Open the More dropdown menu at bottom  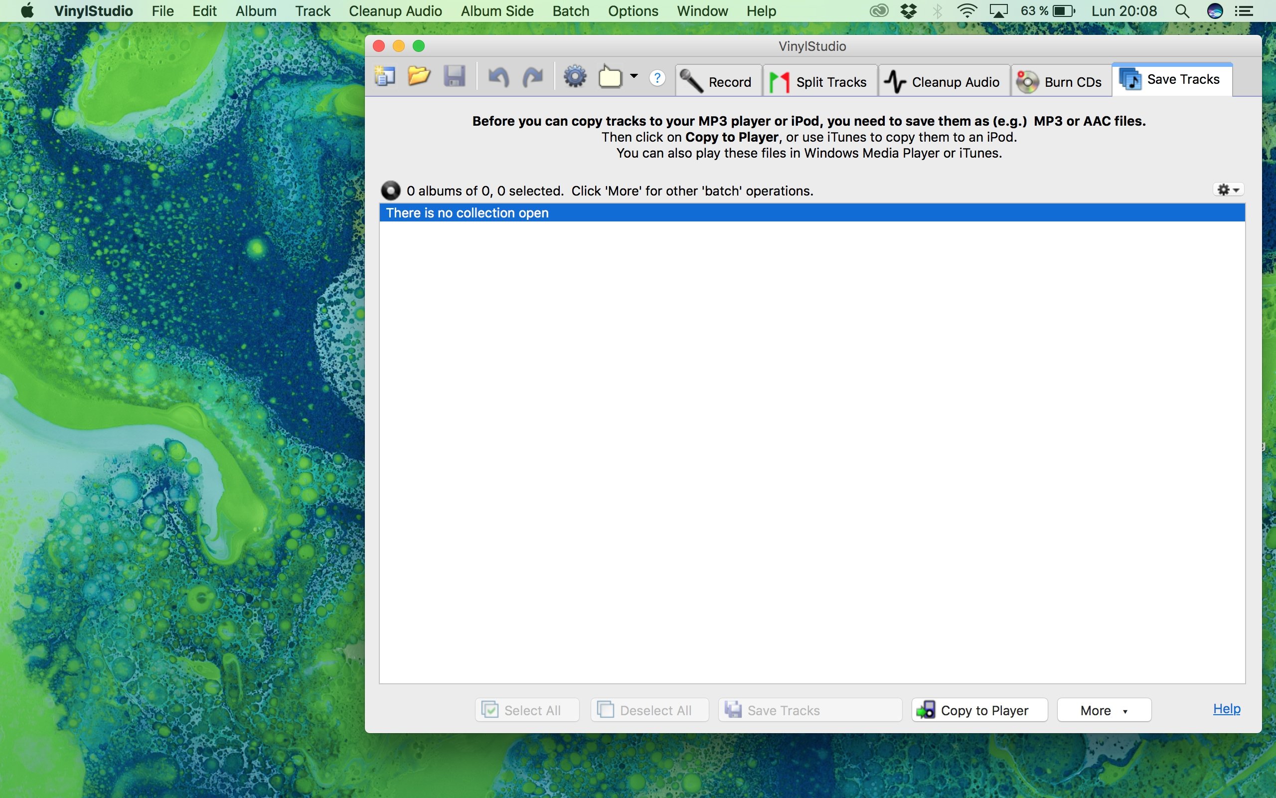(x=1103, y=710)
